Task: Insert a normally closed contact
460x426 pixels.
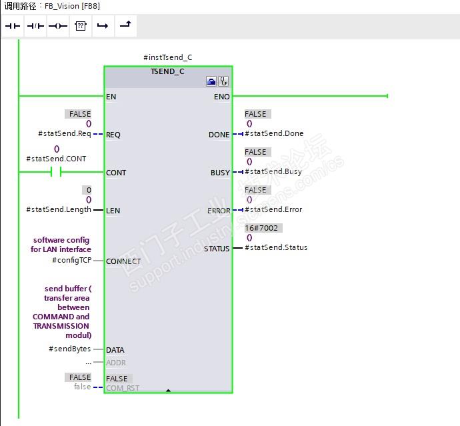Action: [x=35, y=26]
